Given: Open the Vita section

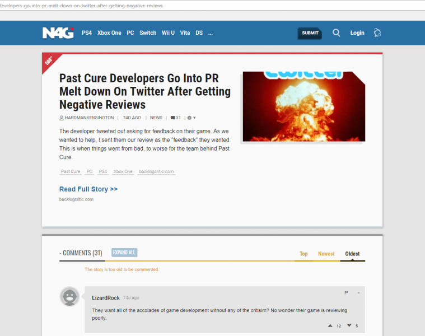Looking at the screenshot, I should tap(185, 33).
